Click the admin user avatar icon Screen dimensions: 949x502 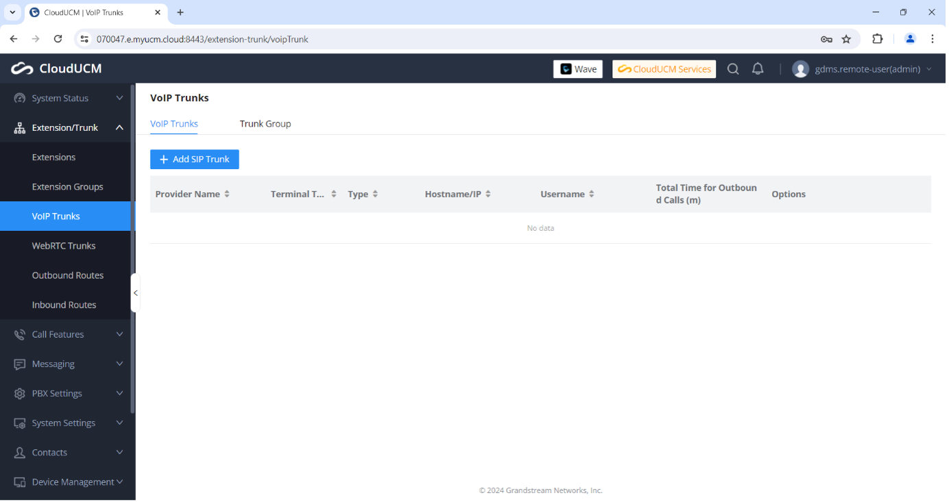click(800, 69)
